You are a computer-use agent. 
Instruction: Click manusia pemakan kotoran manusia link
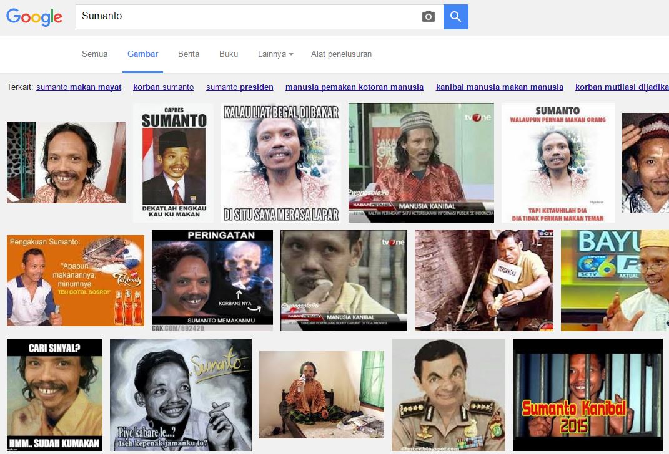coord(354,87)
